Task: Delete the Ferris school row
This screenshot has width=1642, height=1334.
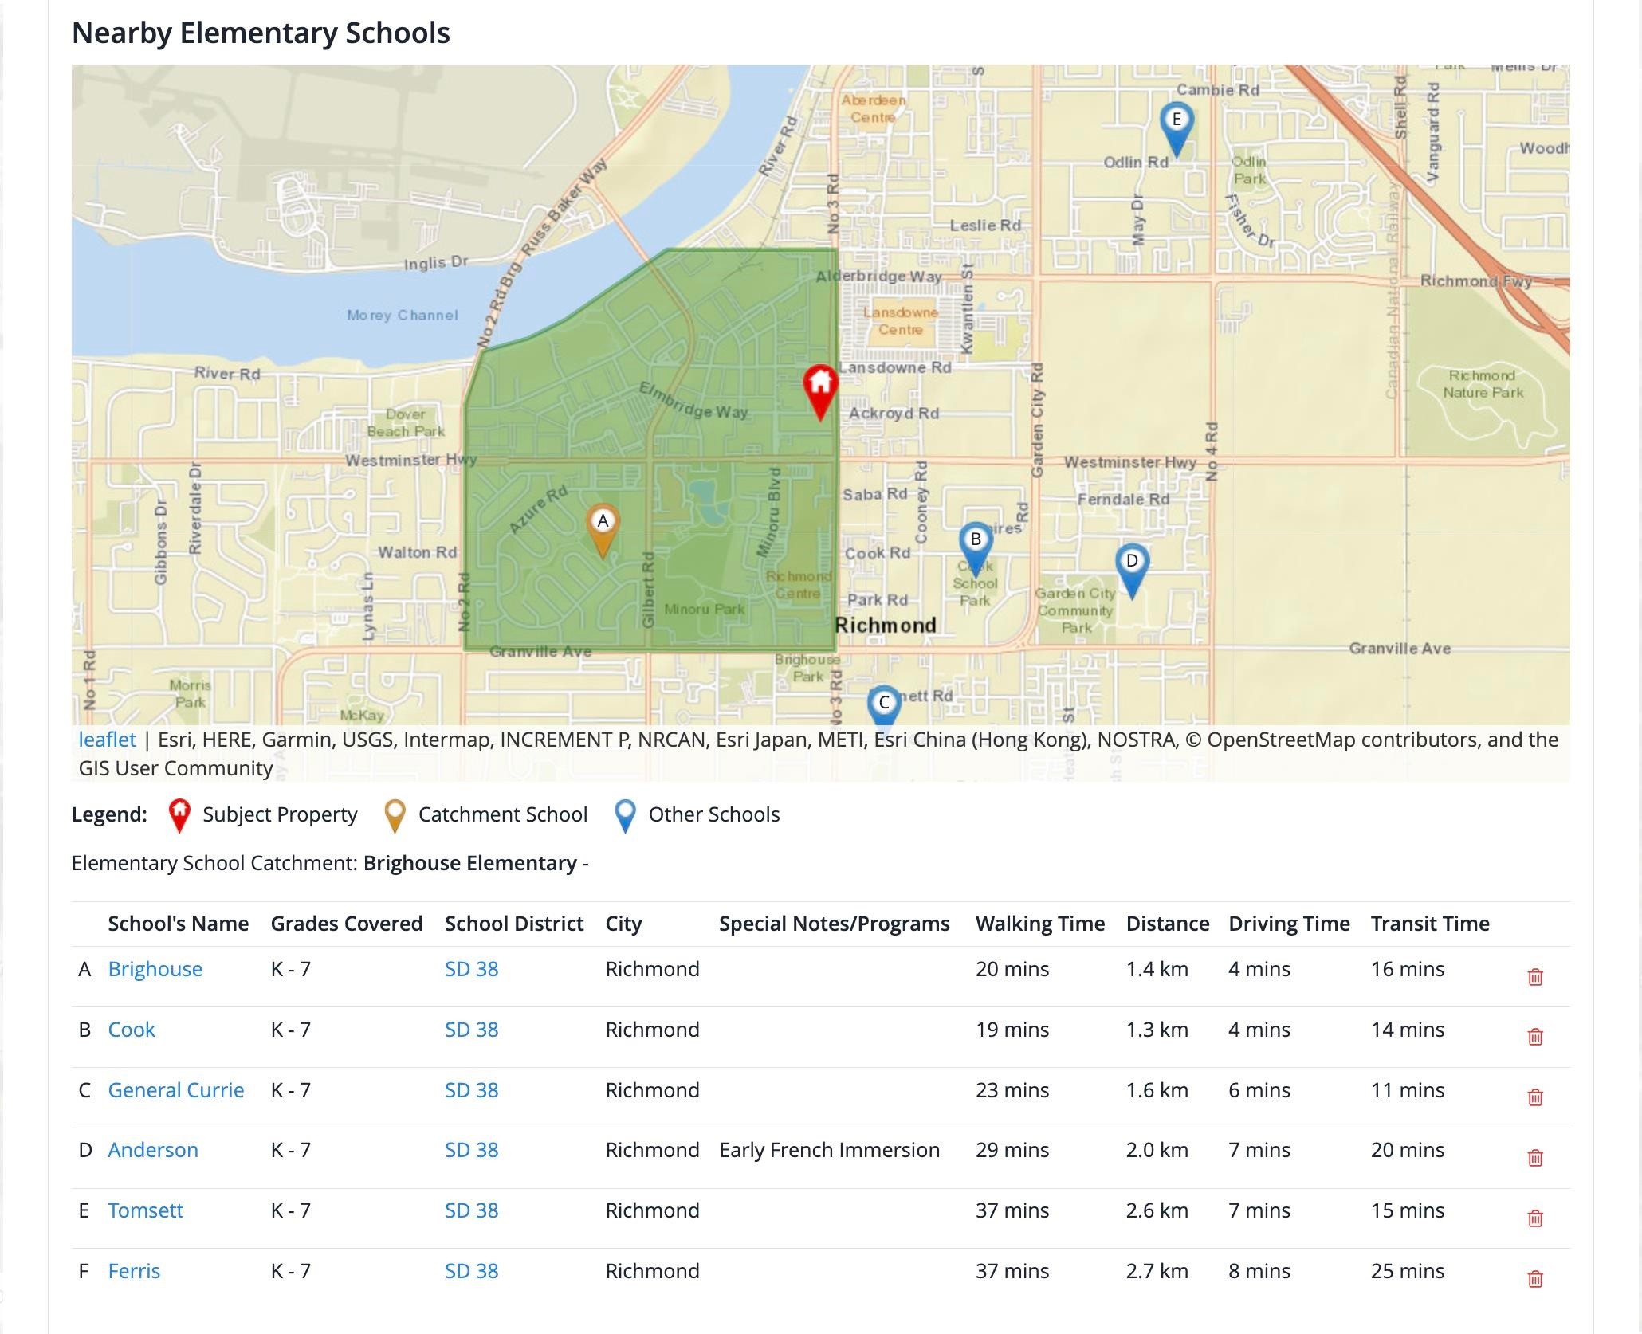Action: click(x=1534, y=1279)
